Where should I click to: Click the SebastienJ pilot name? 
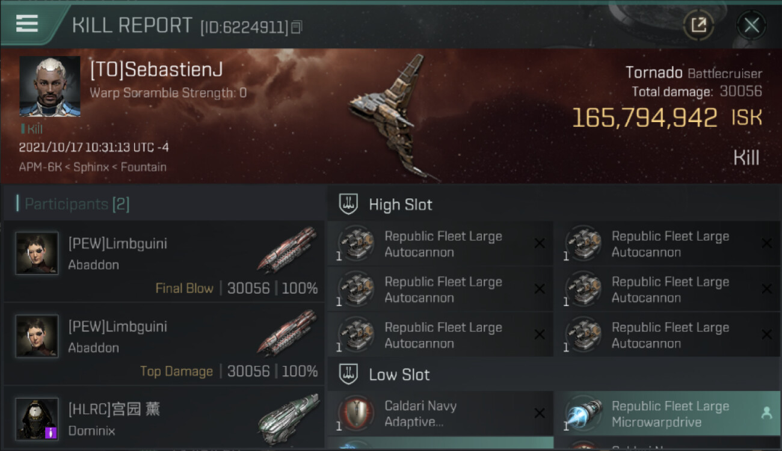(156, 70)
